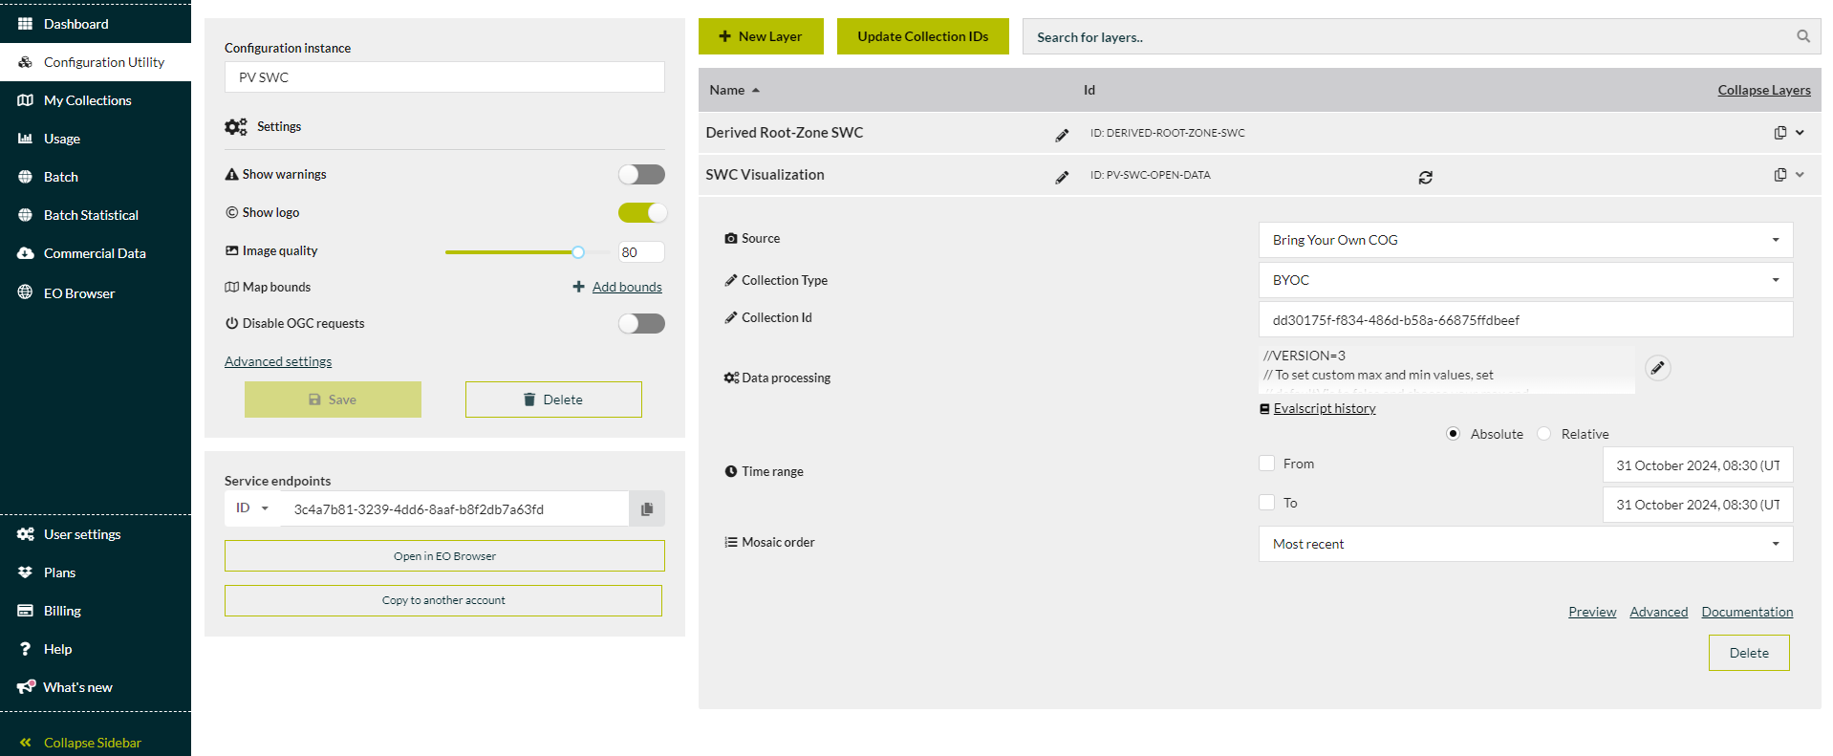
Task: Adjust the Image quality slider handle
Action: 578,252
